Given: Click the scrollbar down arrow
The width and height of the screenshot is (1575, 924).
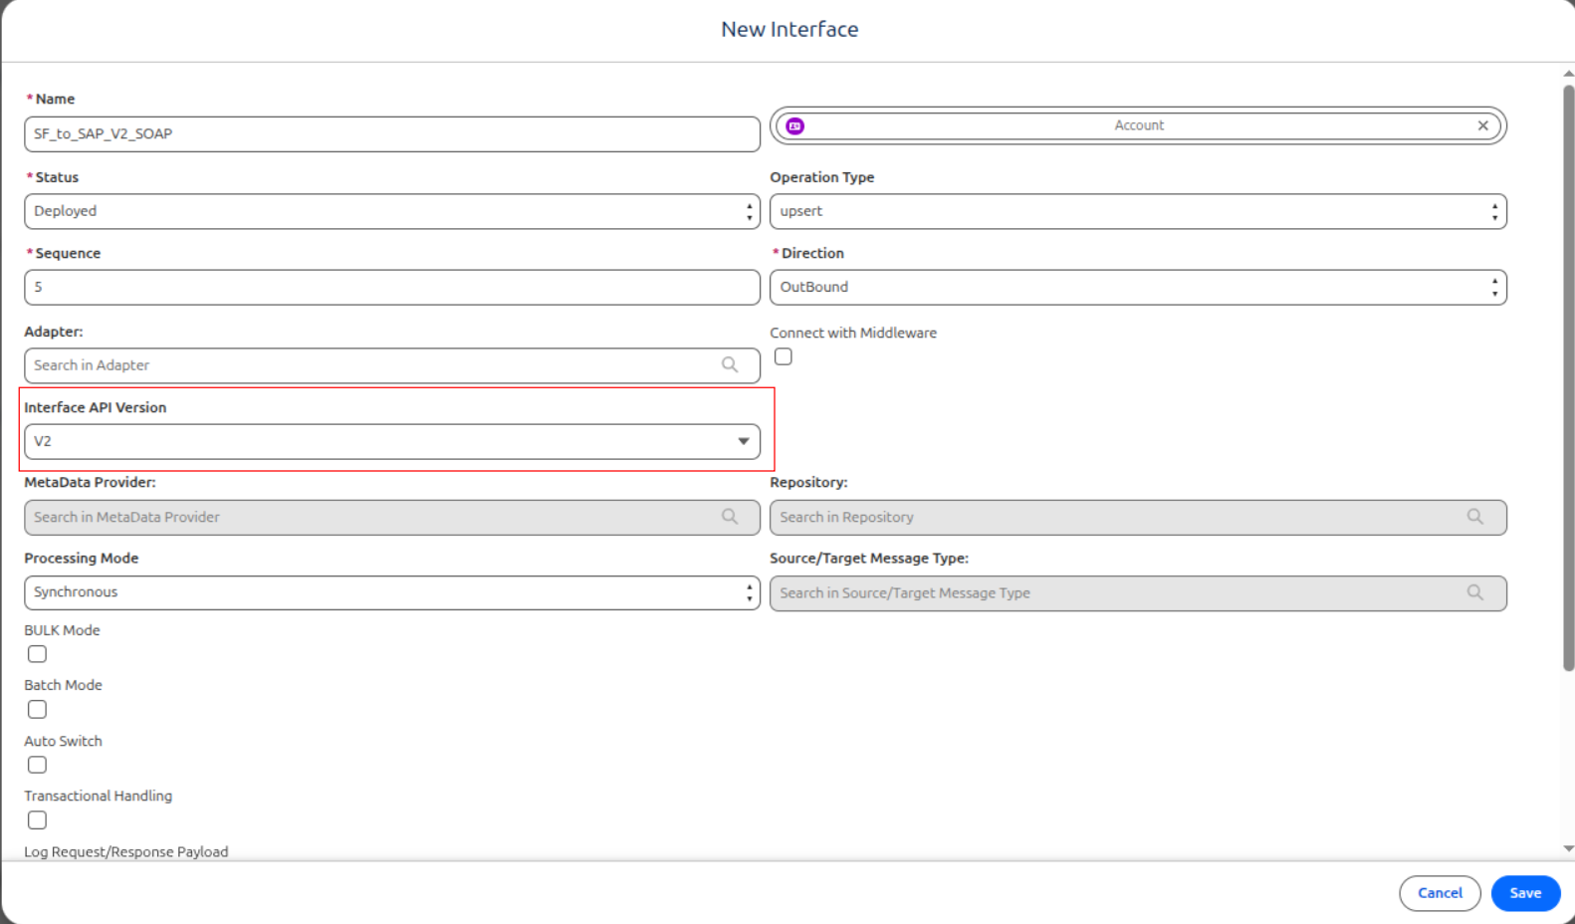Looking at the screenshot, I should tap(1568, 849).
